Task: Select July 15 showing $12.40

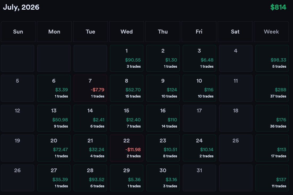Action: coord(127,118)
